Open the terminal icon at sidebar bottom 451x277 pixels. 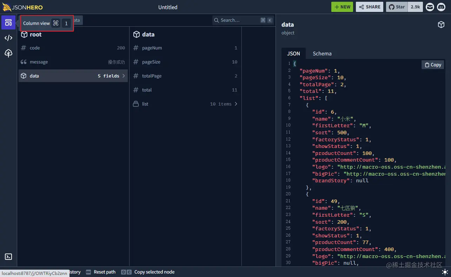coord(8,257)
